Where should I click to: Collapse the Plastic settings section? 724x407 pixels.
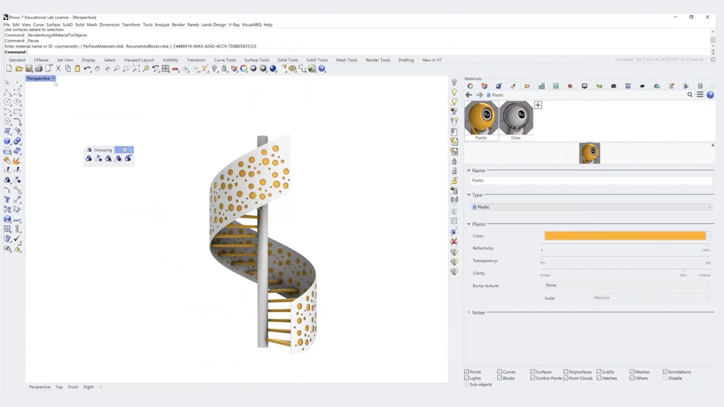(x=469, y=224)
